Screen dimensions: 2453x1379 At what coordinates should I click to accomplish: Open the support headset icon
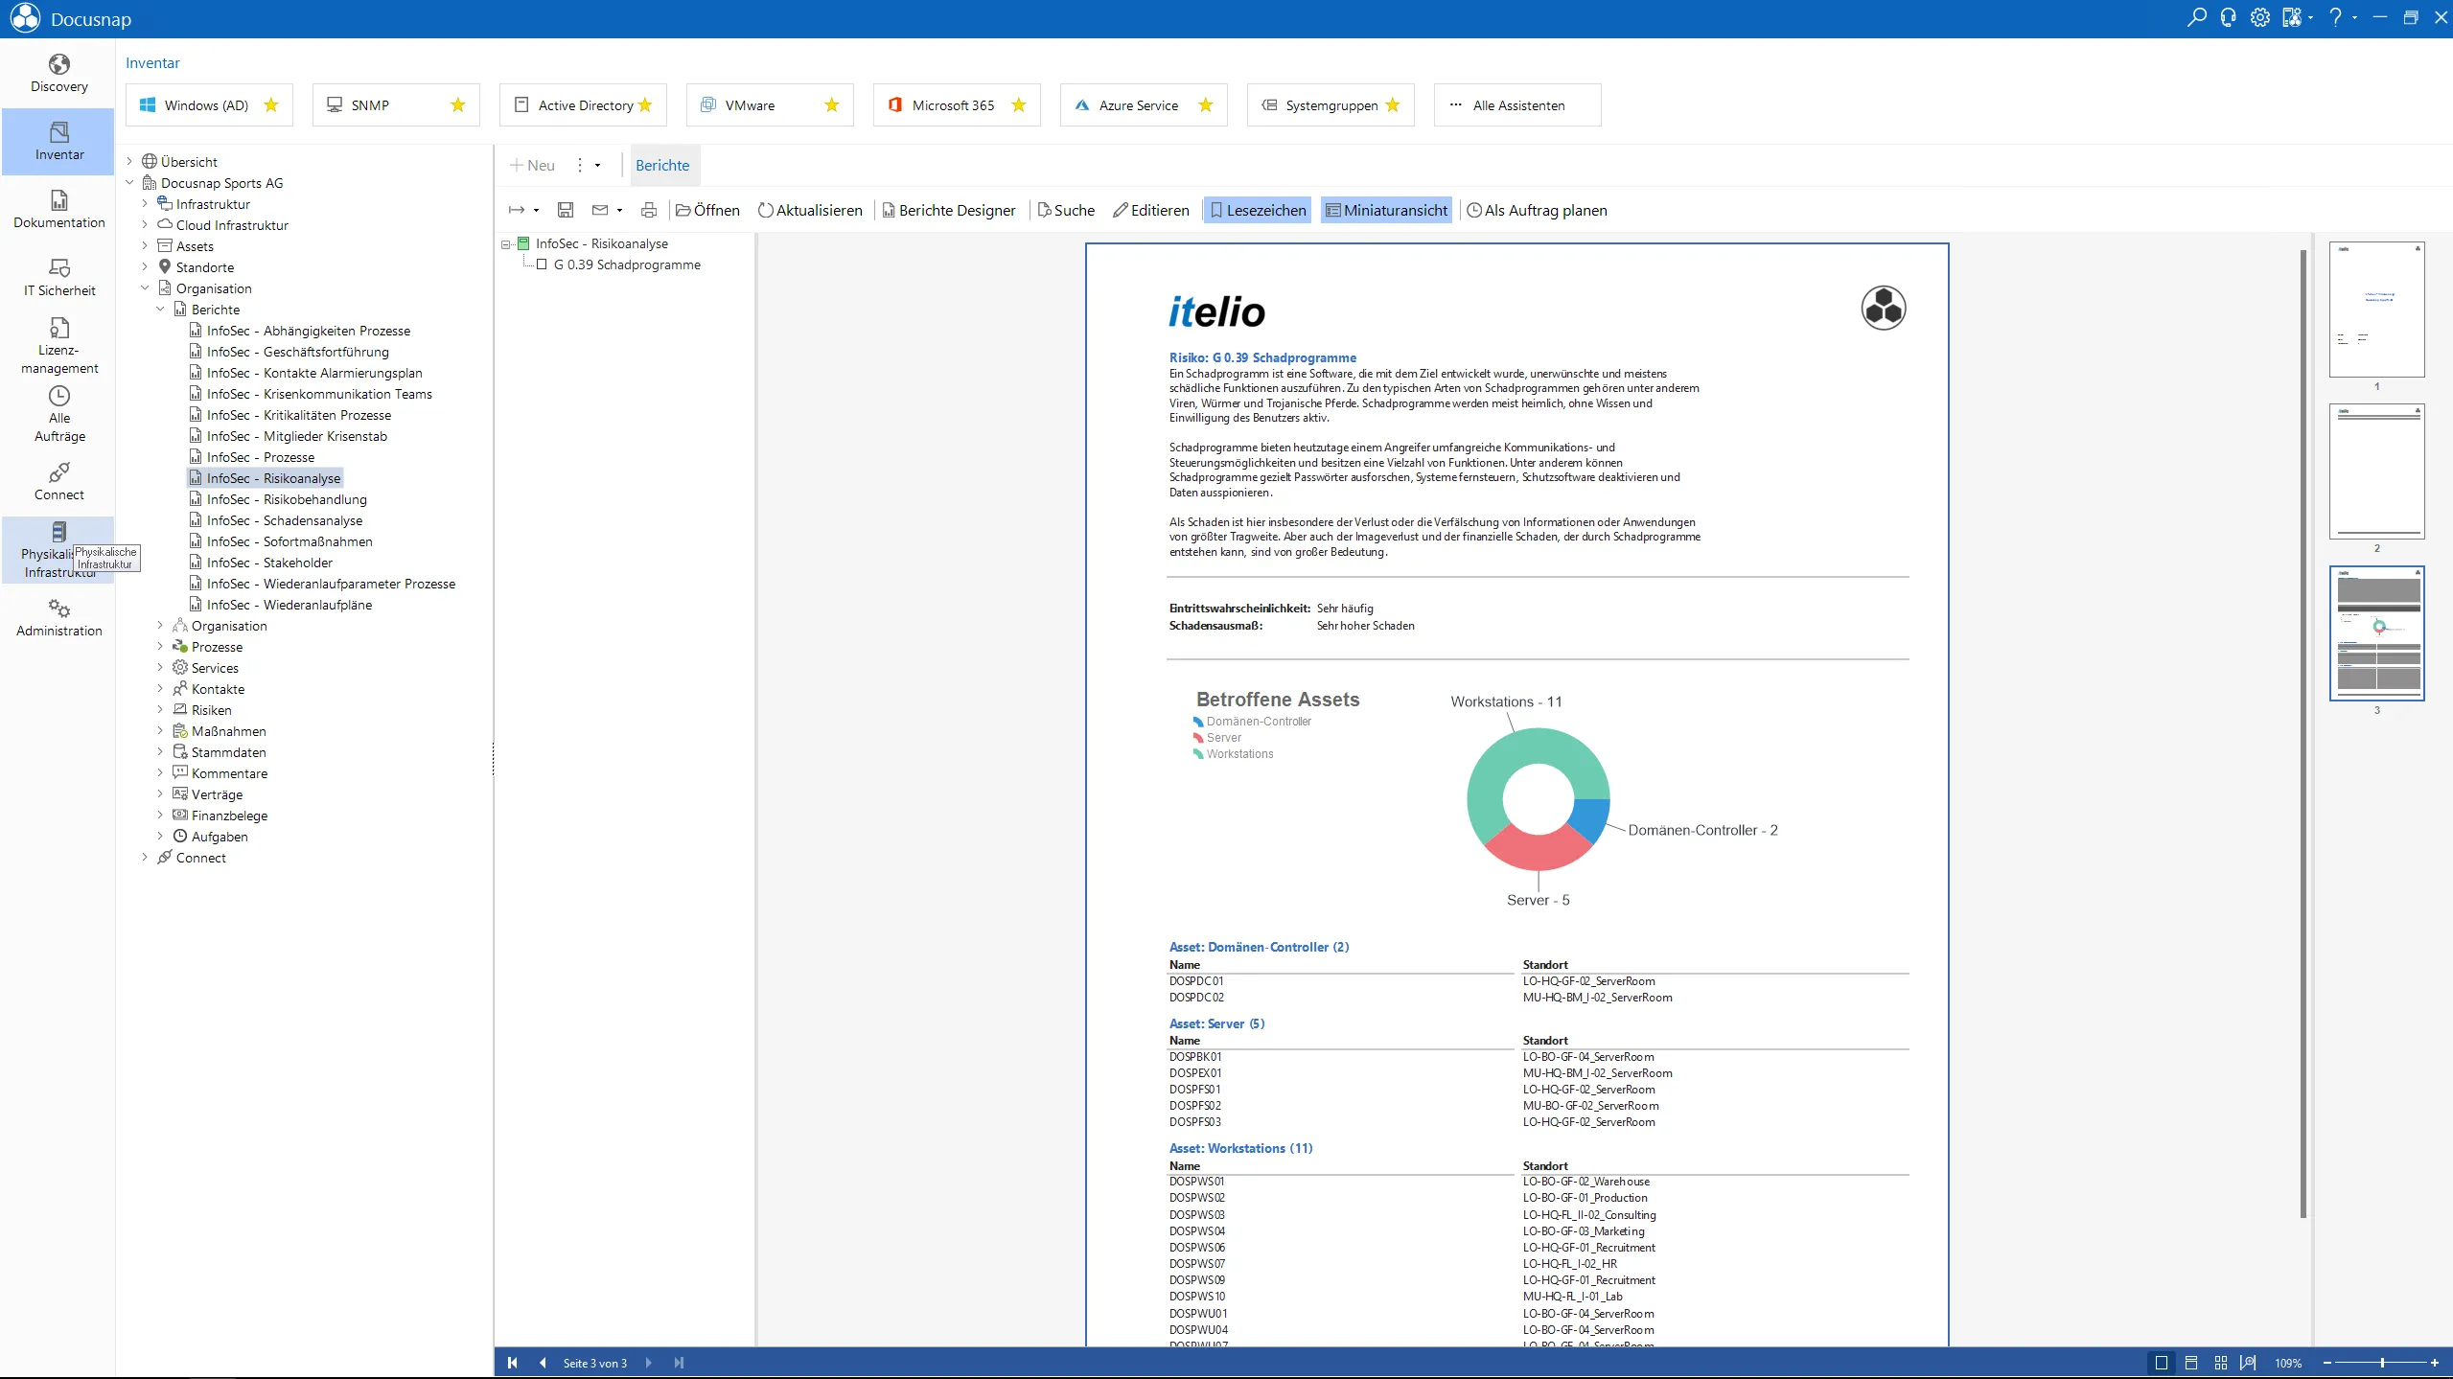point(2228,18)
